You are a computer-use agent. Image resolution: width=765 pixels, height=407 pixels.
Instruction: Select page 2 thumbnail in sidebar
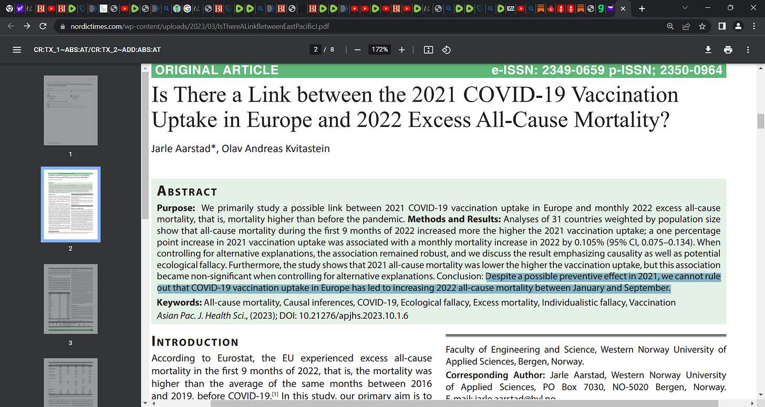70,205
